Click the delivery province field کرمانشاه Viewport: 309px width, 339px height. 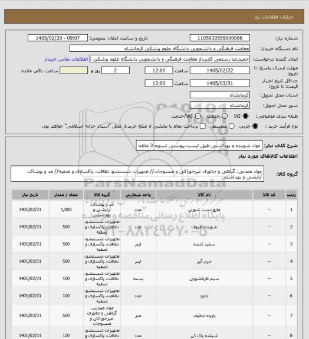(x=220, y=95)
